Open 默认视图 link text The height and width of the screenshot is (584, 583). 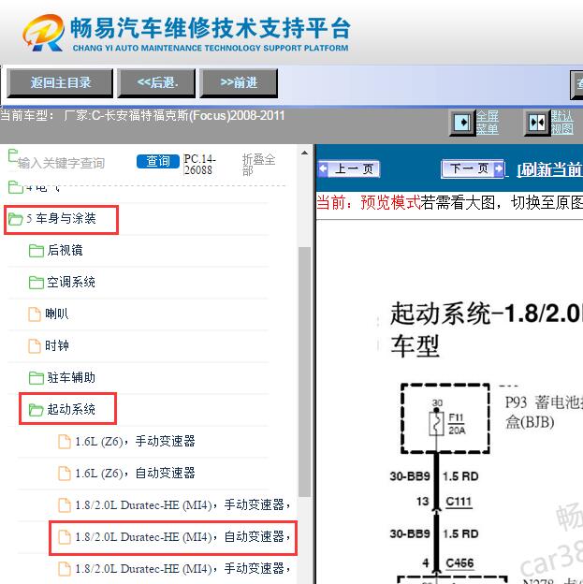click(562, 123)
